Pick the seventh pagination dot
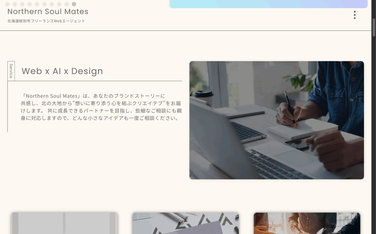Image resolution: width=376 pixels, height=234 pixels. click(52, 4)
